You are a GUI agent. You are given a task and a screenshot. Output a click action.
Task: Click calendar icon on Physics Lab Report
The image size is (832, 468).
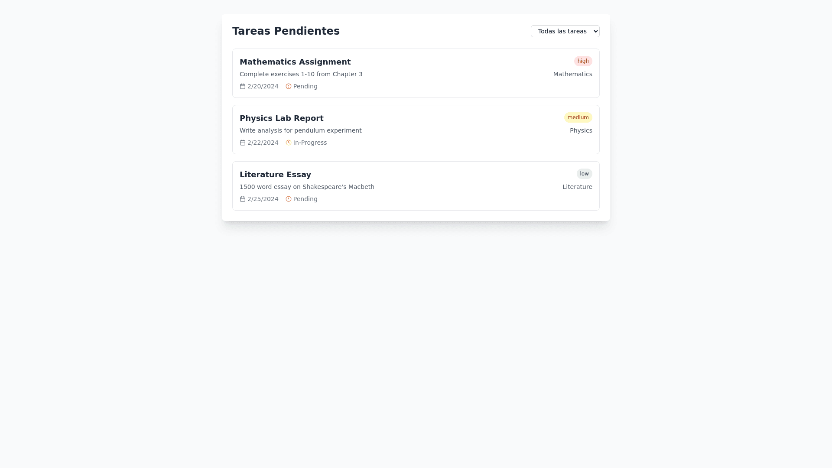click(243, 143)
